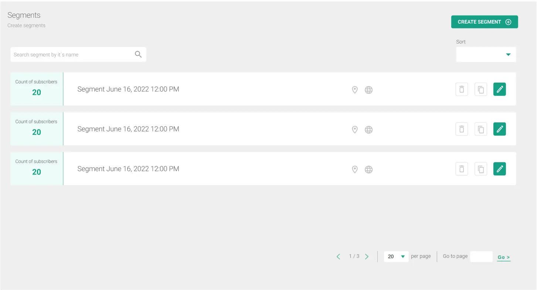Image resolution: width=537 pixels, height=290 pixels.
Task: Edit the second segment via pencil icon
Action: pos(500,129)
